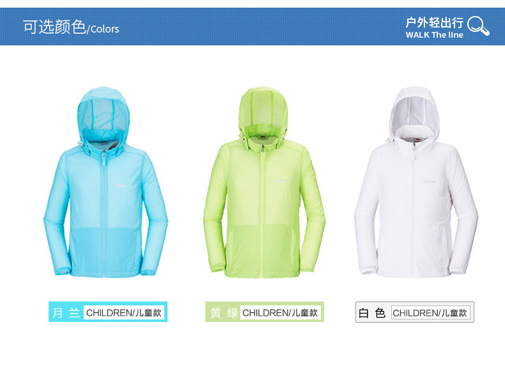
Task: Click CHILDREN/儿童款 under the white jacket
Action: 430,312
